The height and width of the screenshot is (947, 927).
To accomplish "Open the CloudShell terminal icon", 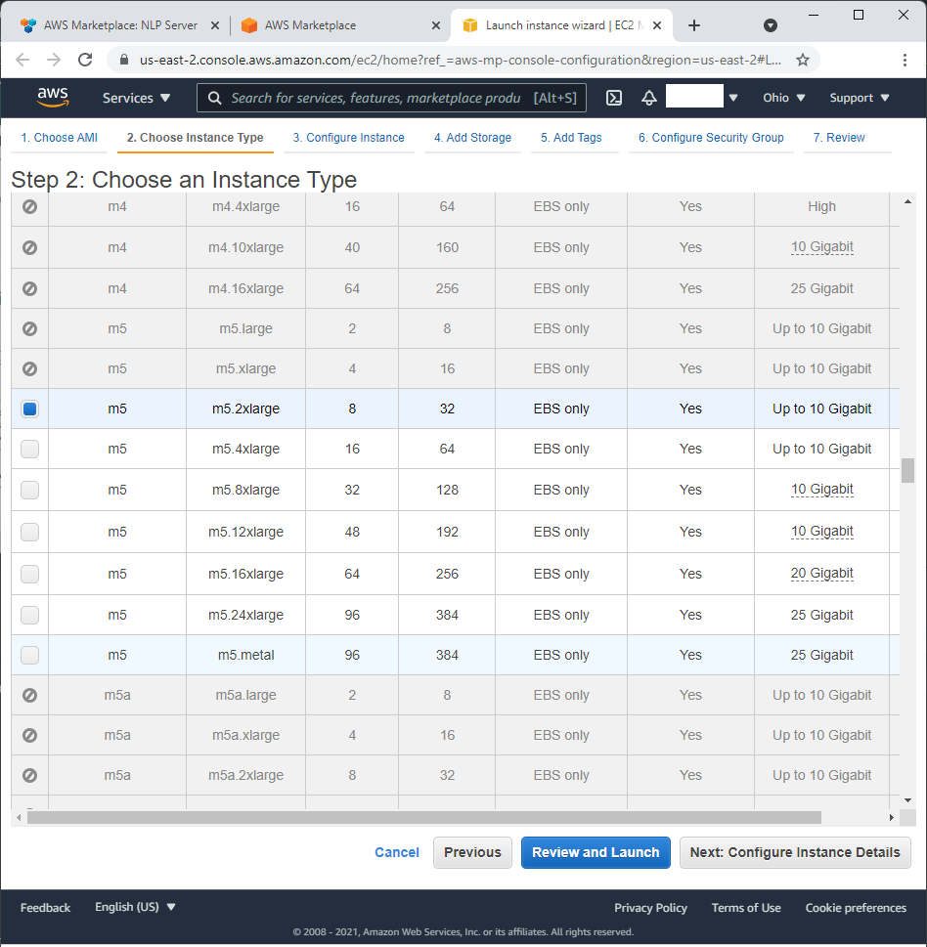I will click(x=614, y=98).
